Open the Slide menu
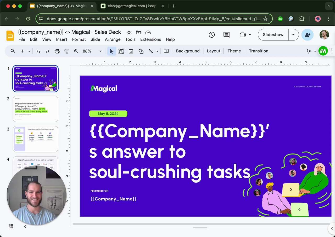Image resolution: width=335 pixels, height=237 pixels. pos(95,39)
